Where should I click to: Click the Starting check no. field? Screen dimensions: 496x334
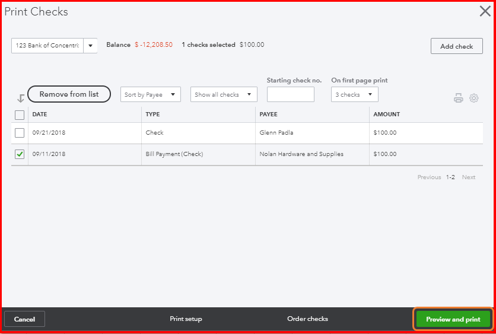[290, 94]
